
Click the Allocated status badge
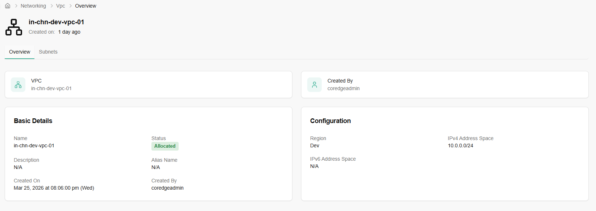pyautogui.click(x=165, y=146)
